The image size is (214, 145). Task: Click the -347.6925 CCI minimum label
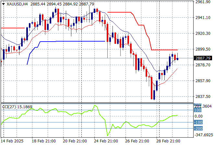[204, 135]
